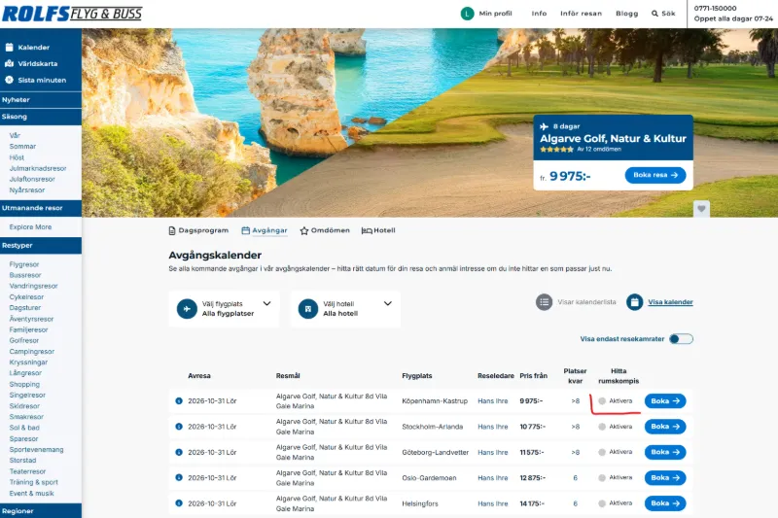This screenshot has height=518, width=778.
Task: Click the airplane icon in Välj flygplats
Action: point(187,309)
